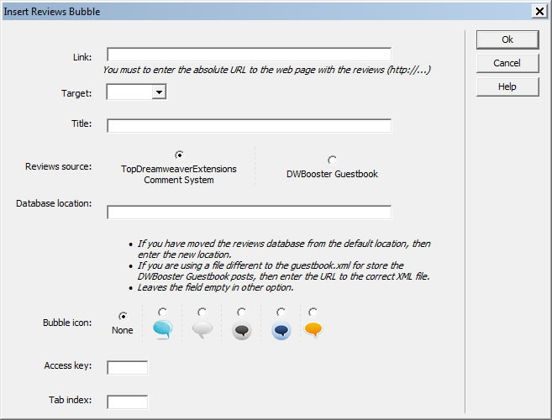
Task: Select the radio button above the light blue bubble
Action: 162,312
